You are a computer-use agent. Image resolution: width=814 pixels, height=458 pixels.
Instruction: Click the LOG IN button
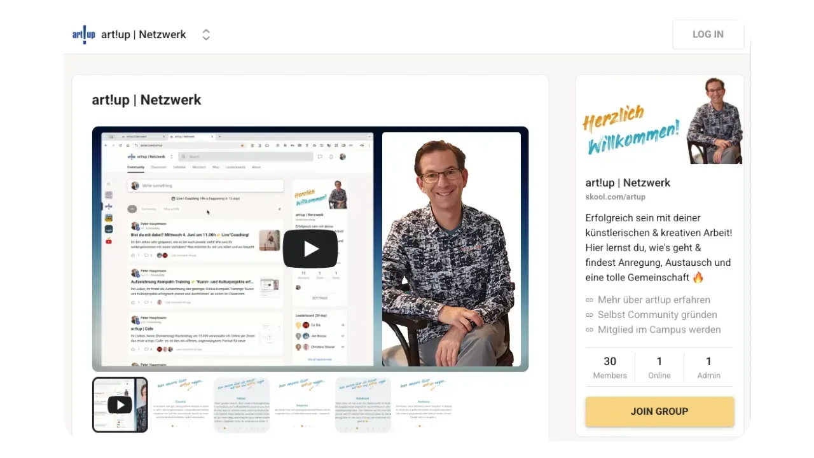click(x=708, y=34)
